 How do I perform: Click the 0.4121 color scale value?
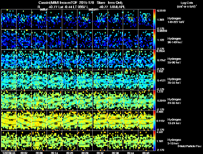161,80
